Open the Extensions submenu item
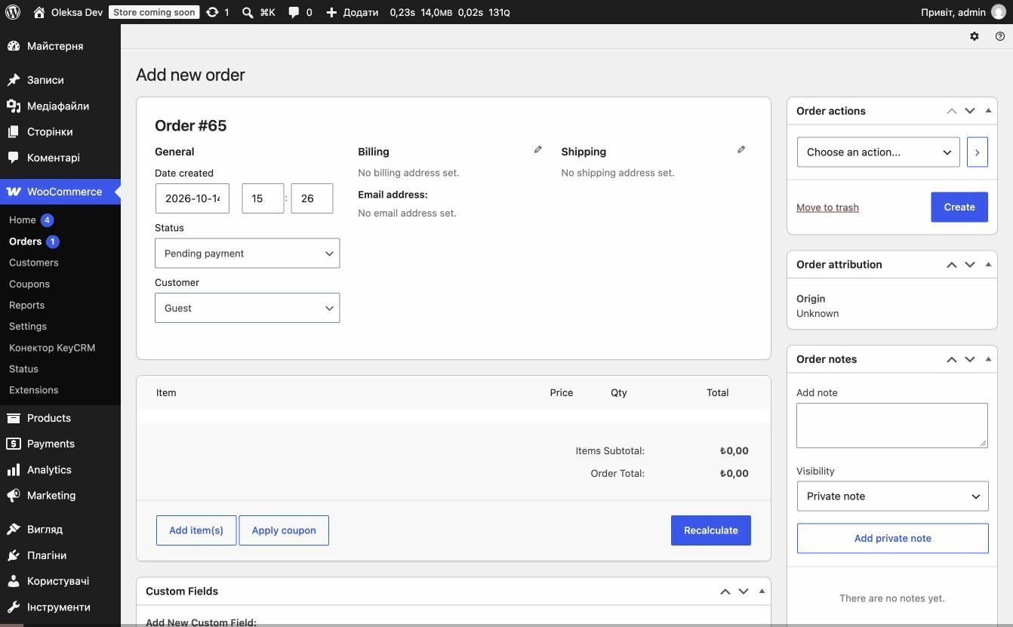The image size is (1013, 627). point(33,390)
